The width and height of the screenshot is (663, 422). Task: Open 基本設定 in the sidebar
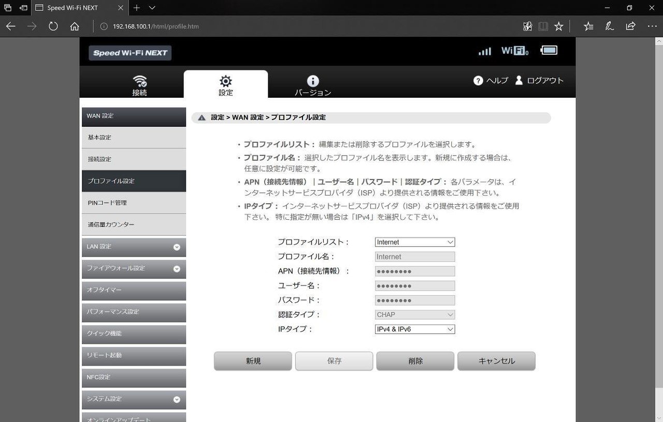tap(134, 138)
